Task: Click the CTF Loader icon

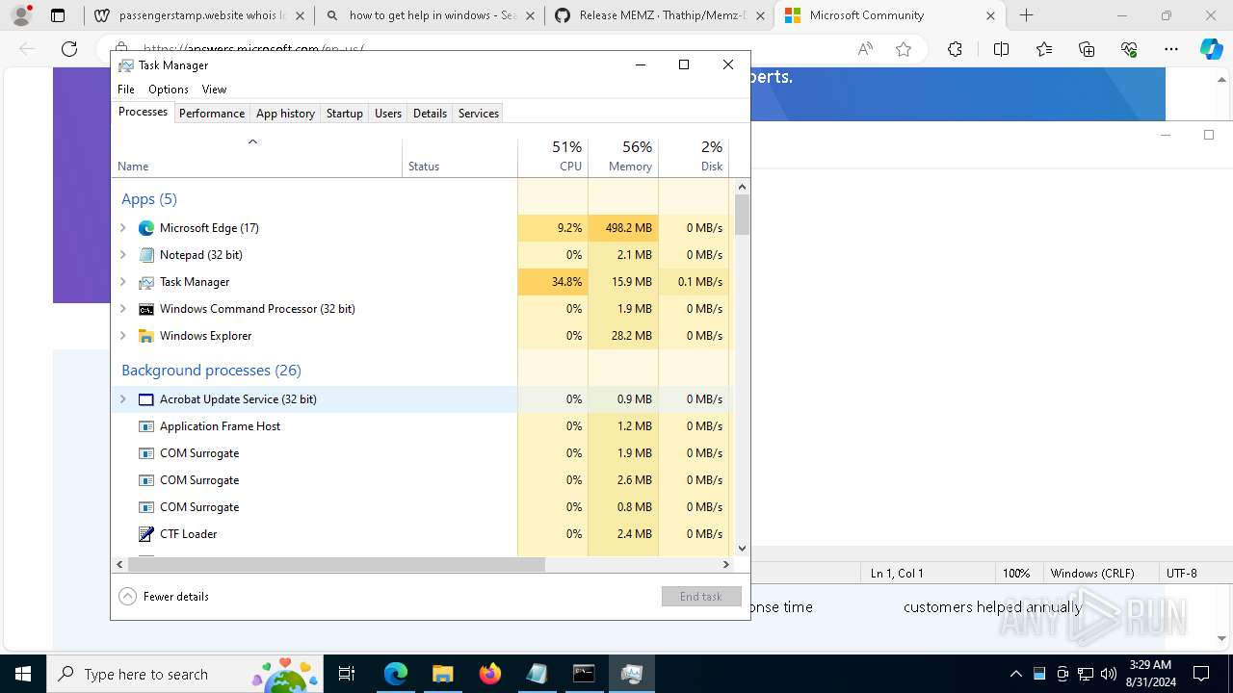Action: pos(146,534)
